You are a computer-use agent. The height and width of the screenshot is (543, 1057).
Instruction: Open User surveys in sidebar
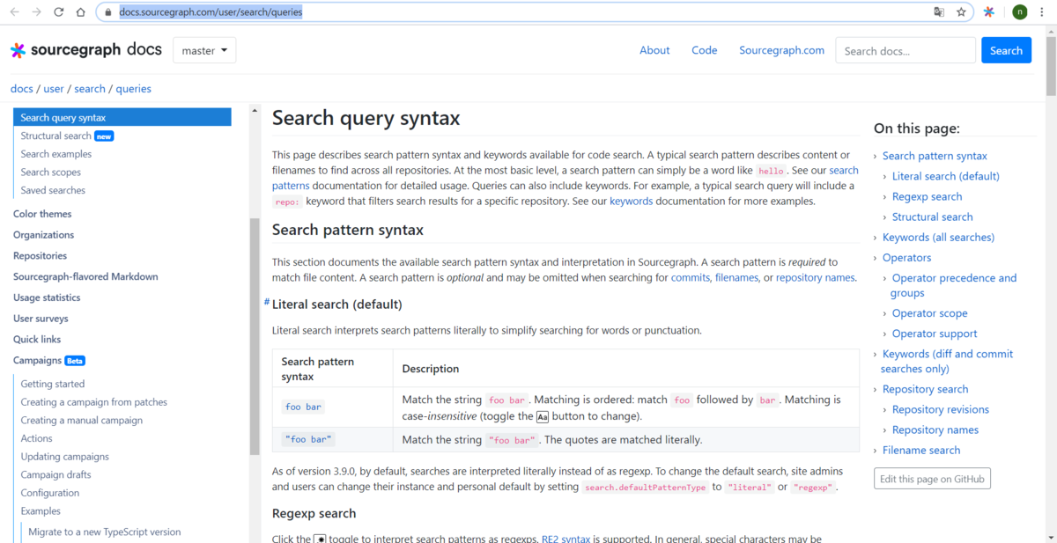[x=41, y=319]
